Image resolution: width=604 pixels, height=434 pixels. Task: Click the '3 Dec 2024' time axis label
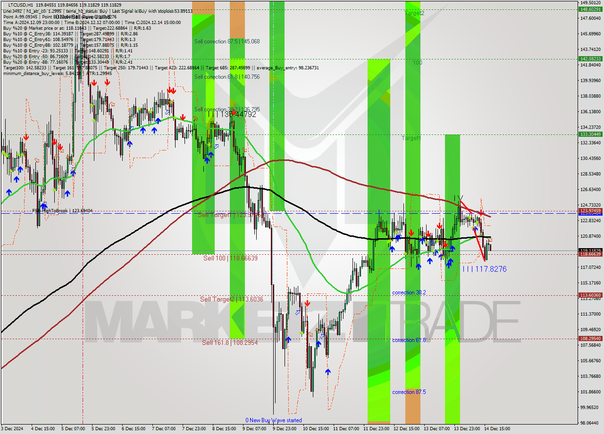(x=12, y=429)
